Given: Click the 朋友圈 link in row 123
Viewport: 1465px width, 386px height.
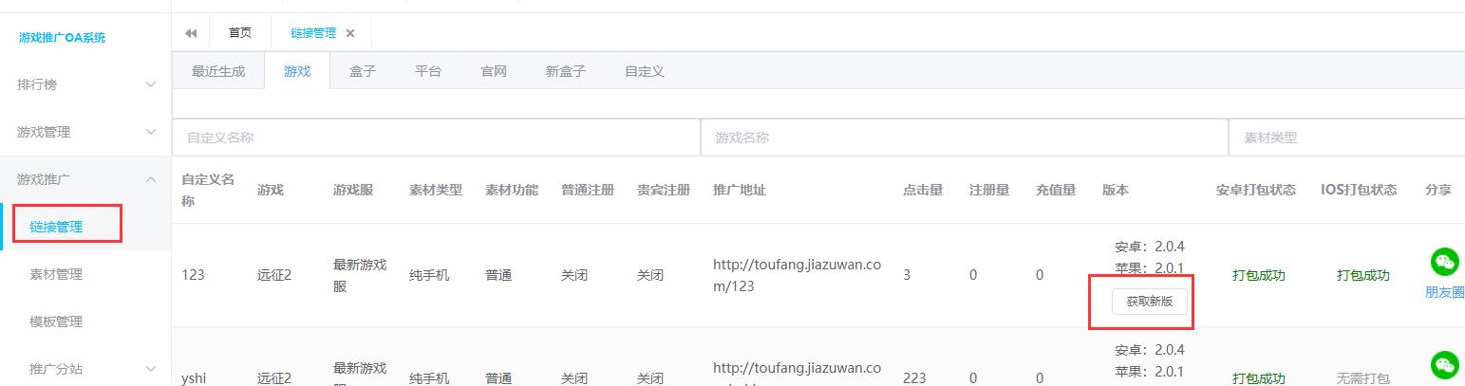Looking at the screenshot, I should click(1444, 293).
